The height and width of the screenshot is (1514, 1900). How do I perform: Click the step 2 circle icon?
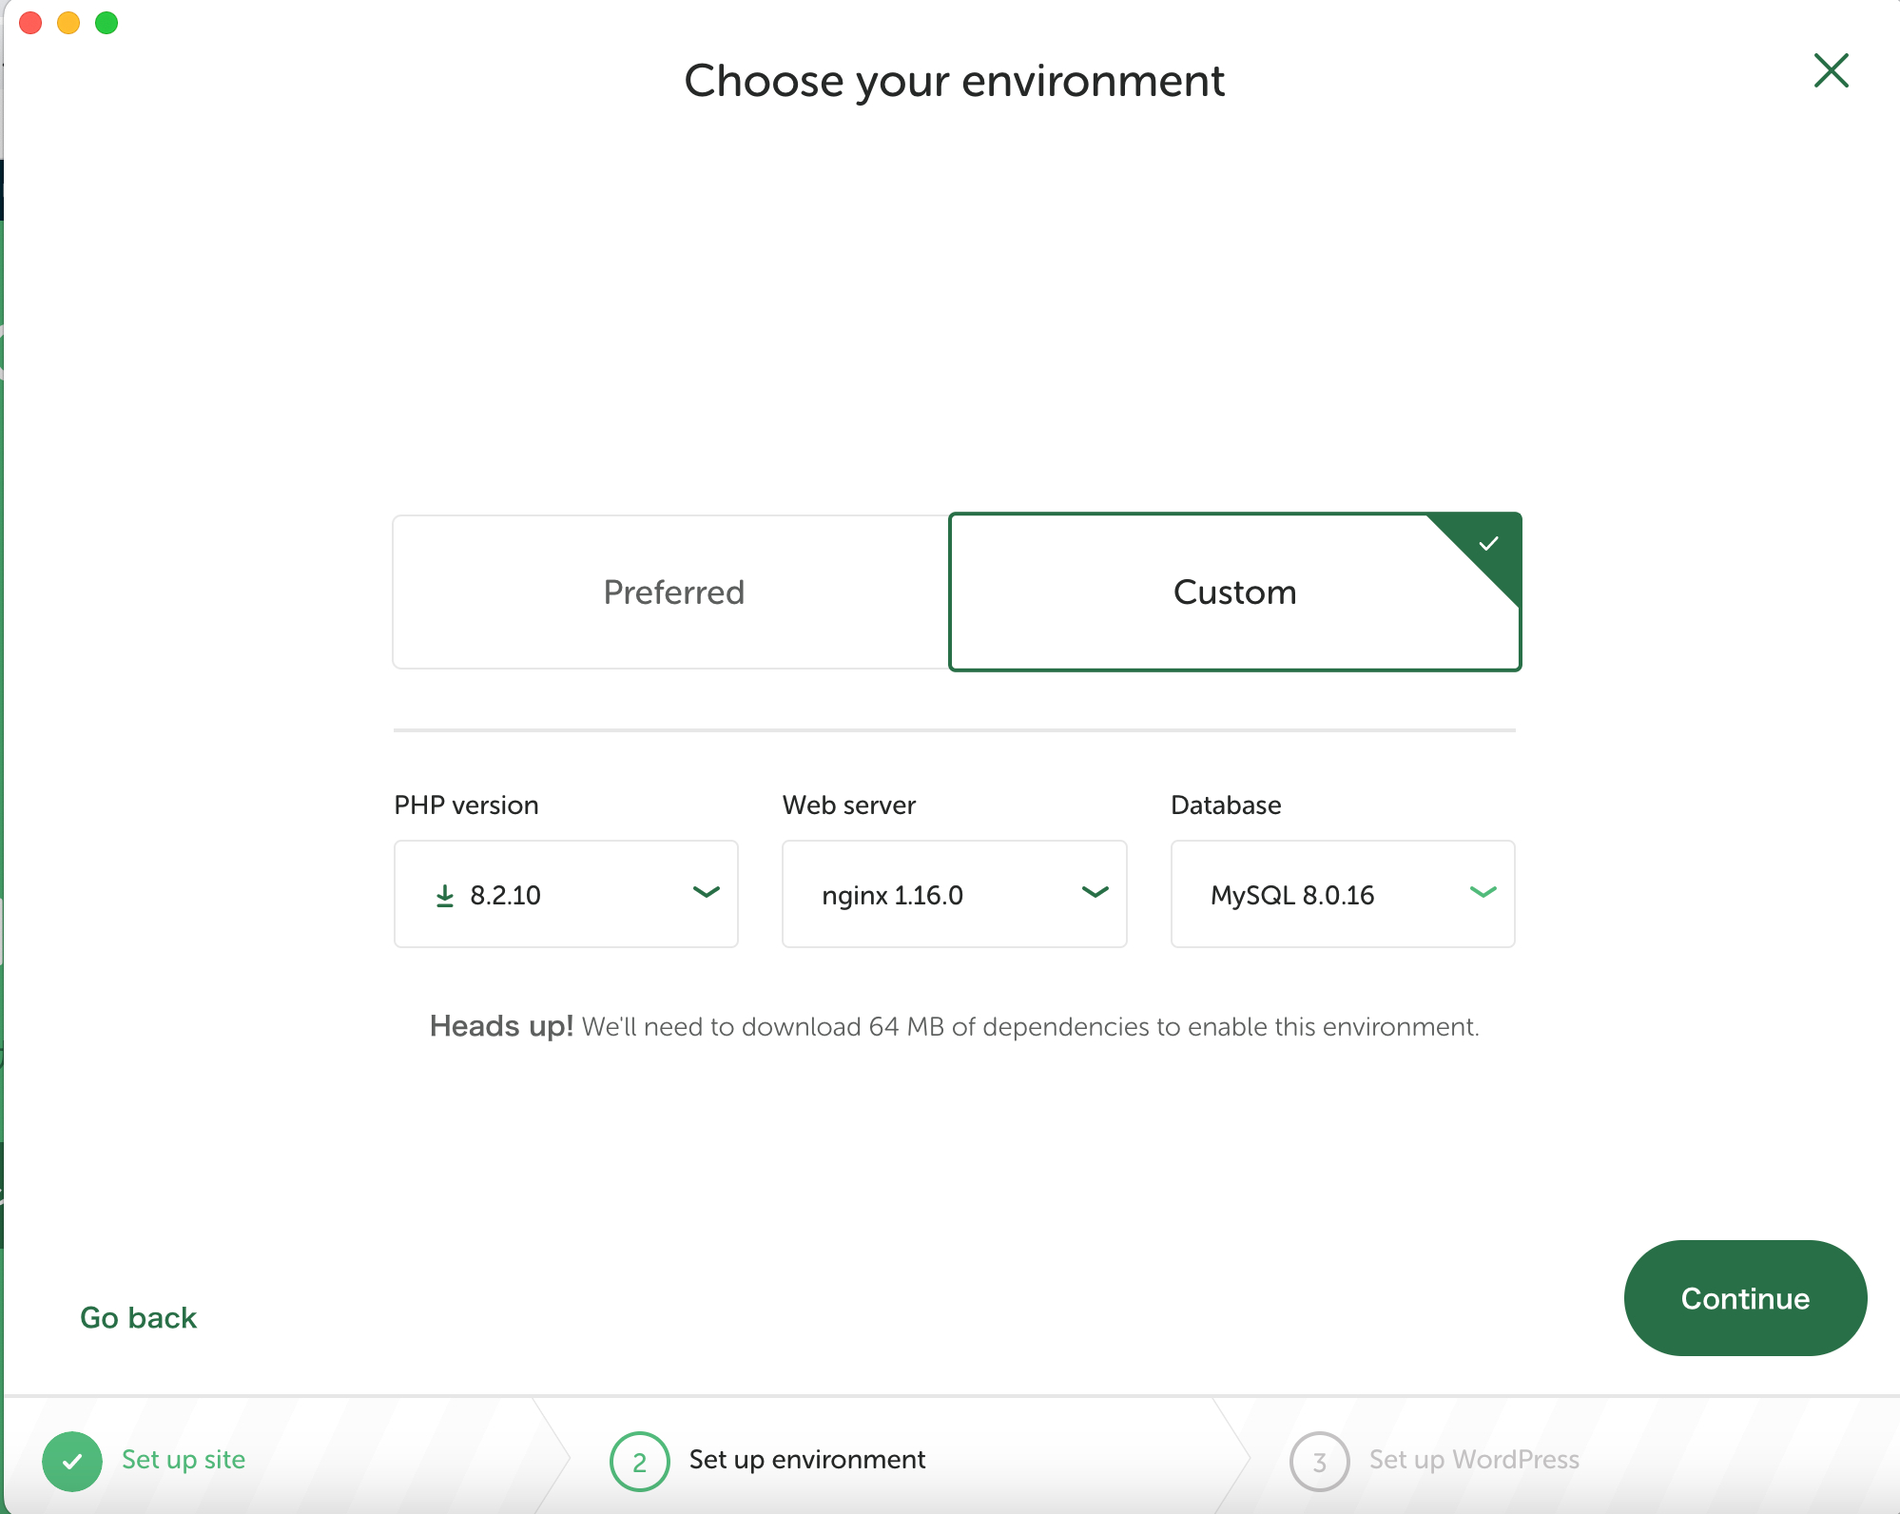639,1461
